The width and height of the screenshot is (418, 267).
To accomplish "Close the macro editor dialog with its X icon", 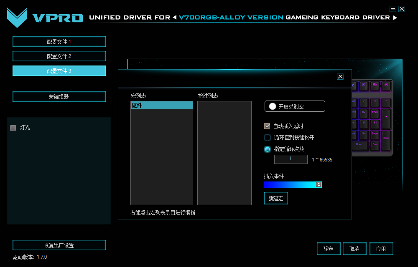I will coord(340,76).
